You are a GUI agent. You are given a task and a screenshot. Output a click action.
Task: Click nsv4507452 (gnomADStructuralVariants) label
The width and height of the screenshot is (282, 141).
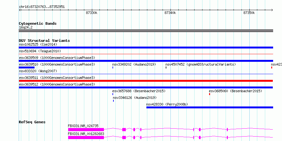coord(201,64)
